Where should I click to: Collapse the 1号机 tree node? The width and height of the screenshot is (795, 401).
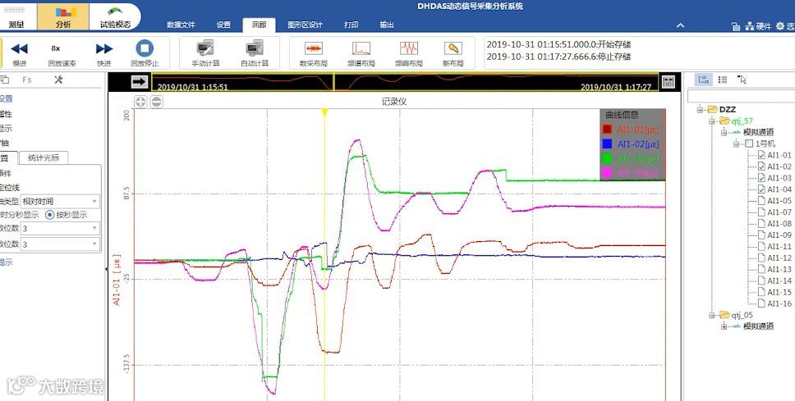pos(737,144)
